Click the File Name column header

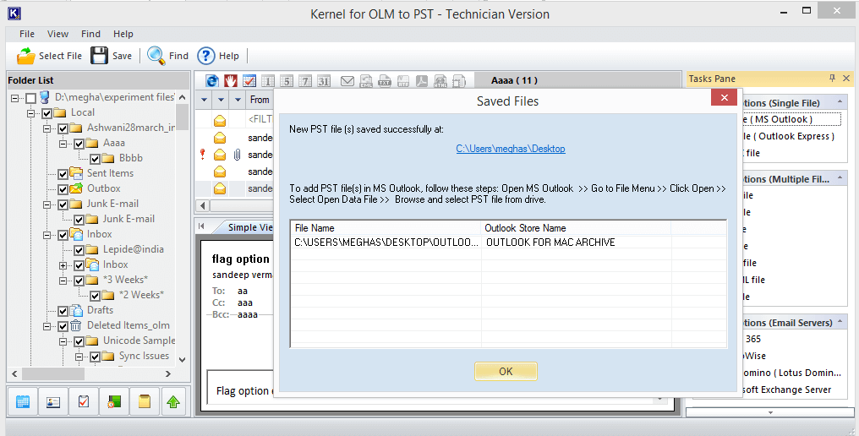pyautogui.click(x=386, y=228)
